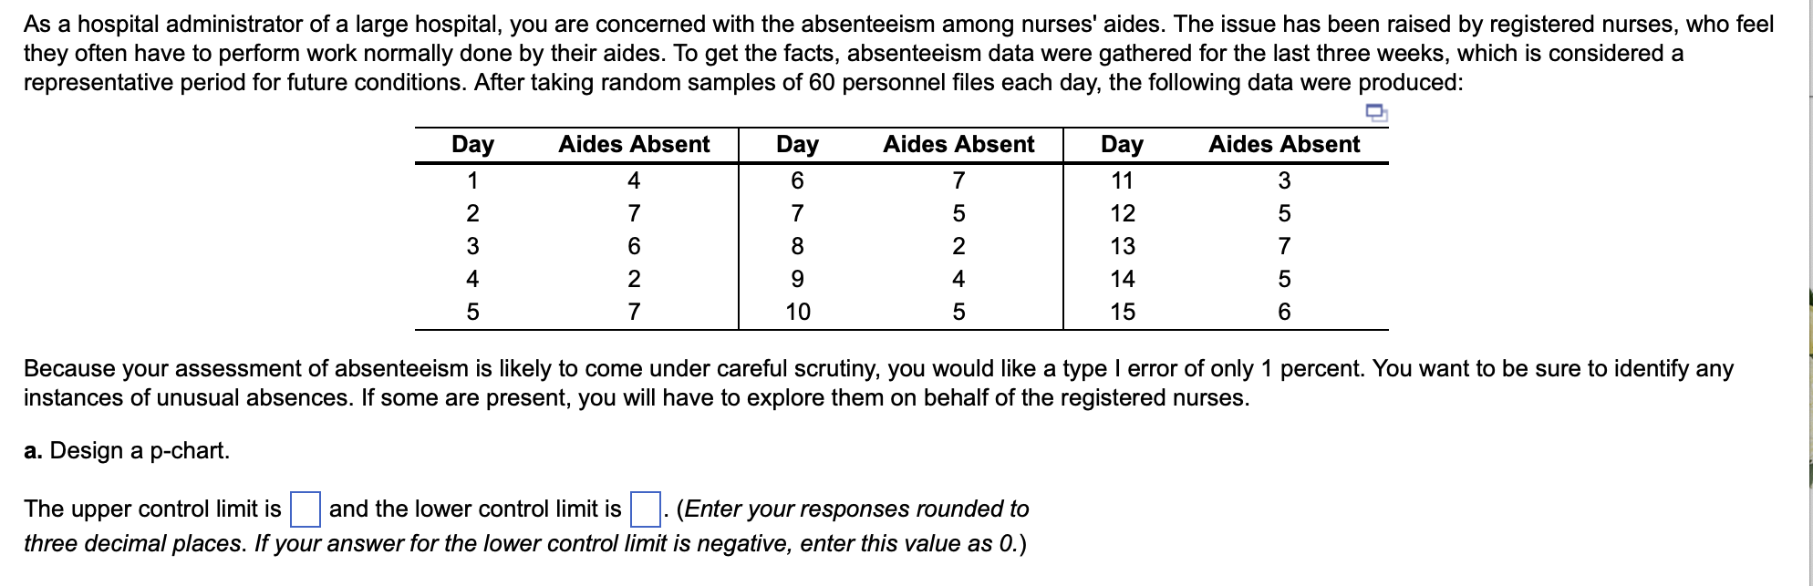Click the right-edge vertical scrollbar
1813x586 pixels.
pos(1808,292)
